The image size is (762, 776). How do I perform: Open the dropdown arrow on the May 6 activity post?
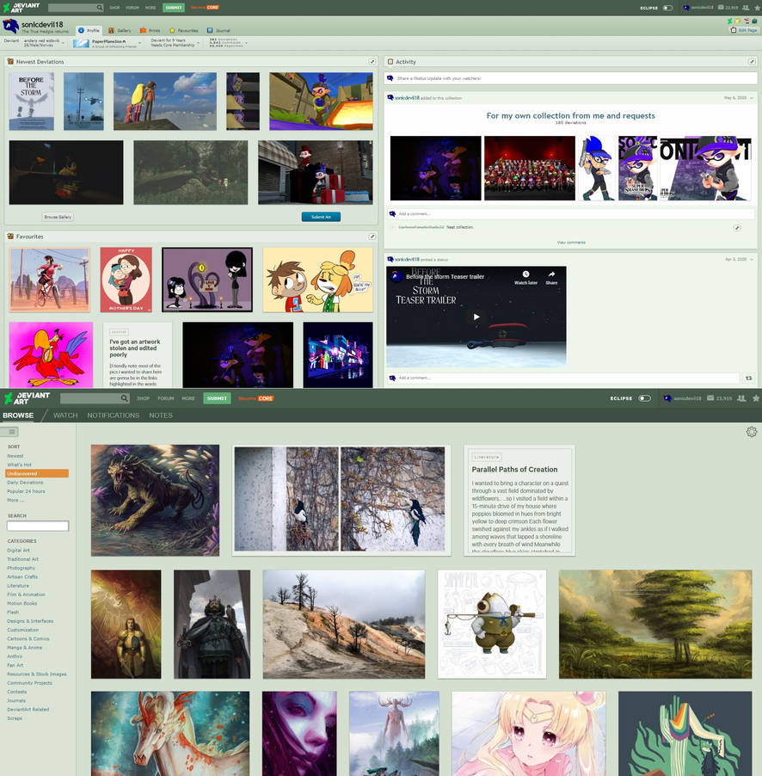pyautogui.click(x=752, y=98)
